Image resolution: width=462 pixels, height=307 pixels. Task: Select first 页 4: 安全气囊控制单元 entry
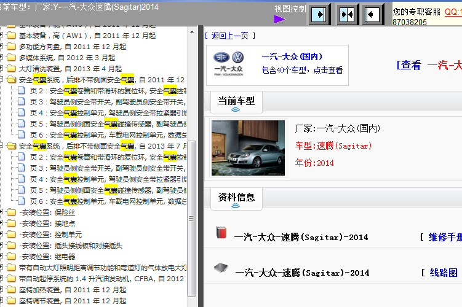pyautogui.click(x=108, y=113)
